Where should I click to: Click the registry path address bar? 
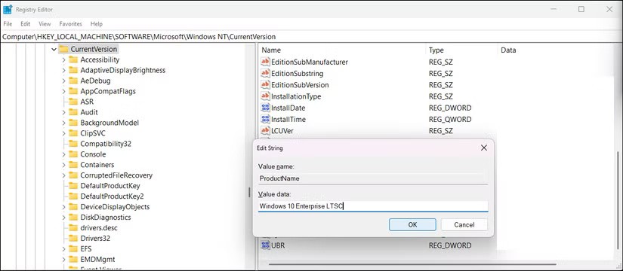click(311, 36)
